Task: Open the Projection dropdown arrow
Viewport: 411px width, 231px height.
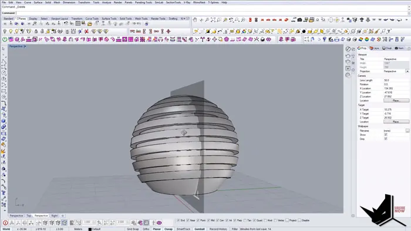Action: point(407,71)
